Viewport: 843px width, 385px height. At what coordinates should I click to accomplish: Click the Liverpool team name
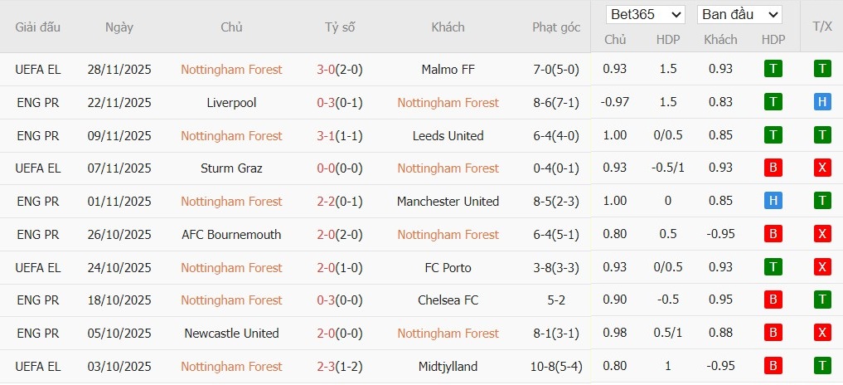pos(231,103)
